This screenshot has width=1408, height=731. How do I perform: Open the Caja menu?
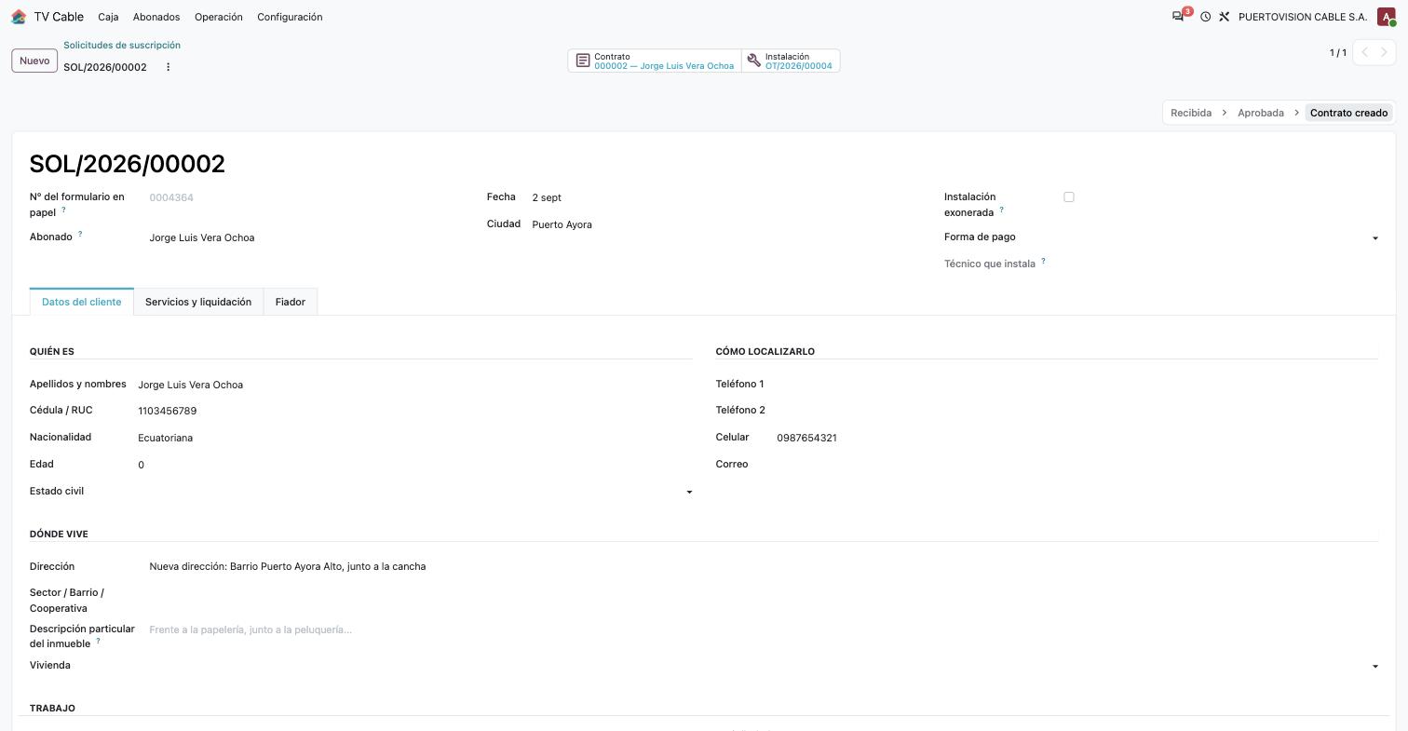click(x=108, y=17)
